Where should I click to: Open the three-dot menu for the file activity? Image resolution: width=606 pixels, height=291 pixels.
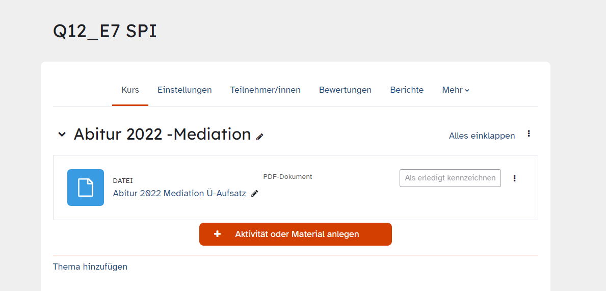(x=514, y=178)
